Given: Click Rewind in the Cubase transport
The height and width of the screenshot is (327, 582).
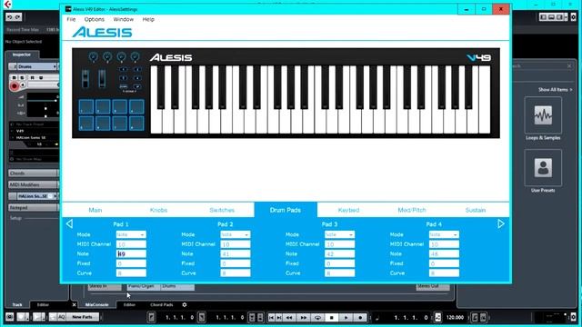Looking at the screenshot, I should [x=289, y=317].
